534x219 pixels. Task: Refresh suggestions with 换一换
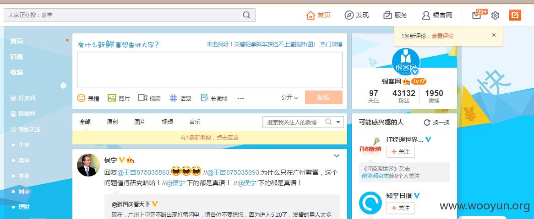tap(436, 123)
